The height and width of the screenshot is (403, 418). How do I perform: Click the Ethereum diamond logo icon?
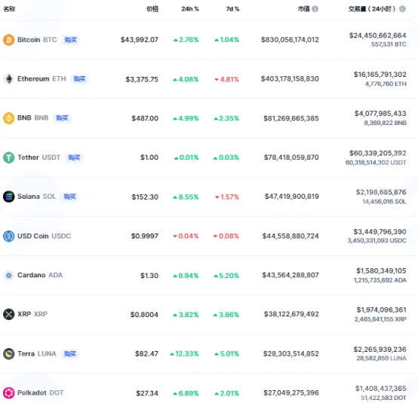(9, 79)
